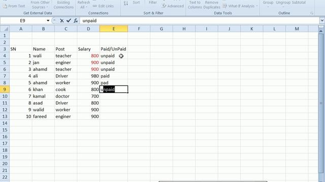The image size is (325, 182).
Task: Select row header 9
Action: point(5,89)
